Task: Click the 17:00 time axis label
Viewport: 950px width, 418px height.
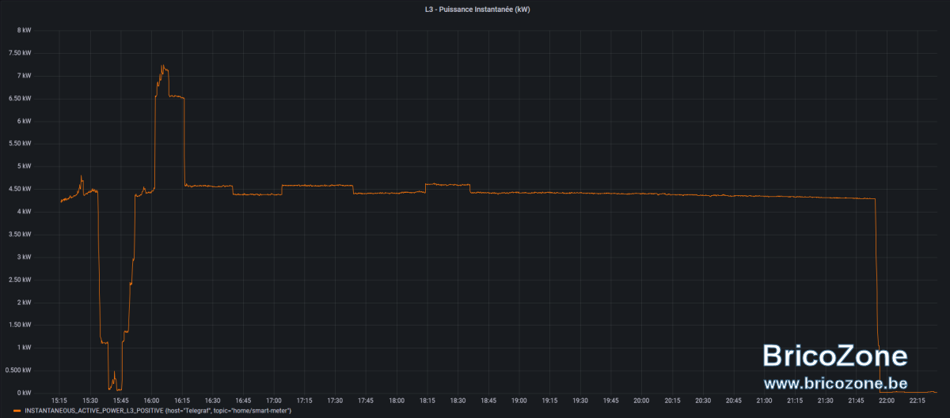Action: [274, 401]
